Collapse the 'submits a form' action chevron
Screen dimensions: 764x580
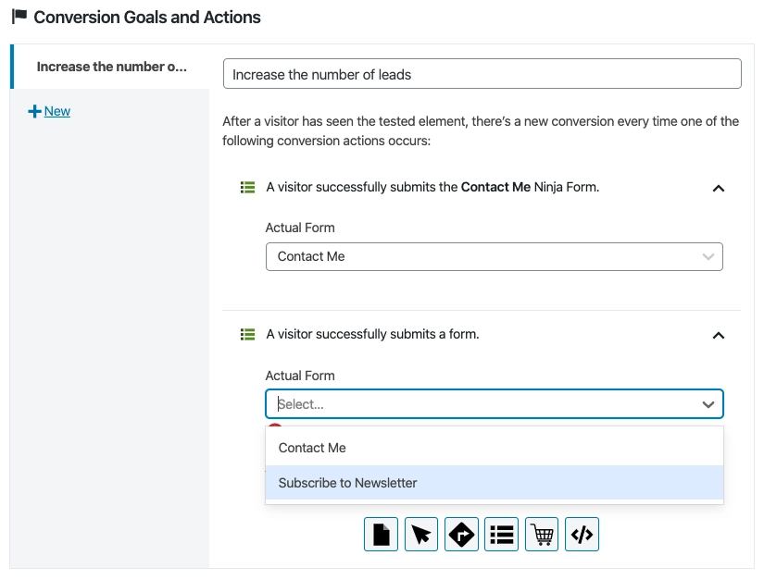[x=719, y=335]
